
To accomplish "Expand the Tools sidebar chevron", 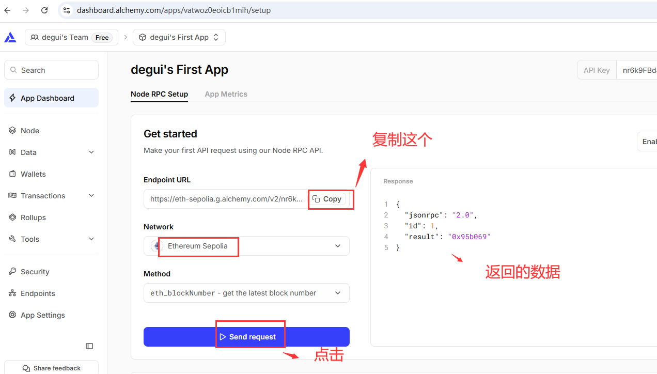I will (x=91, y=239).
